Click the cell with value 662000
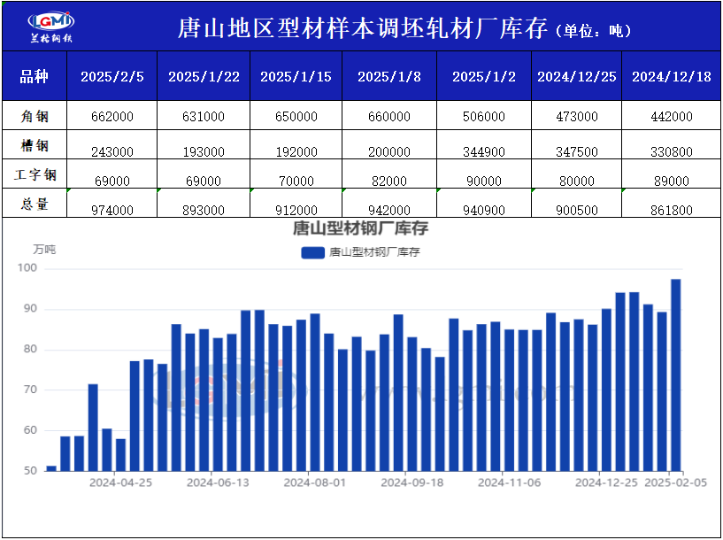Screen dimensions: 723x540 click(x=112, y=116)
